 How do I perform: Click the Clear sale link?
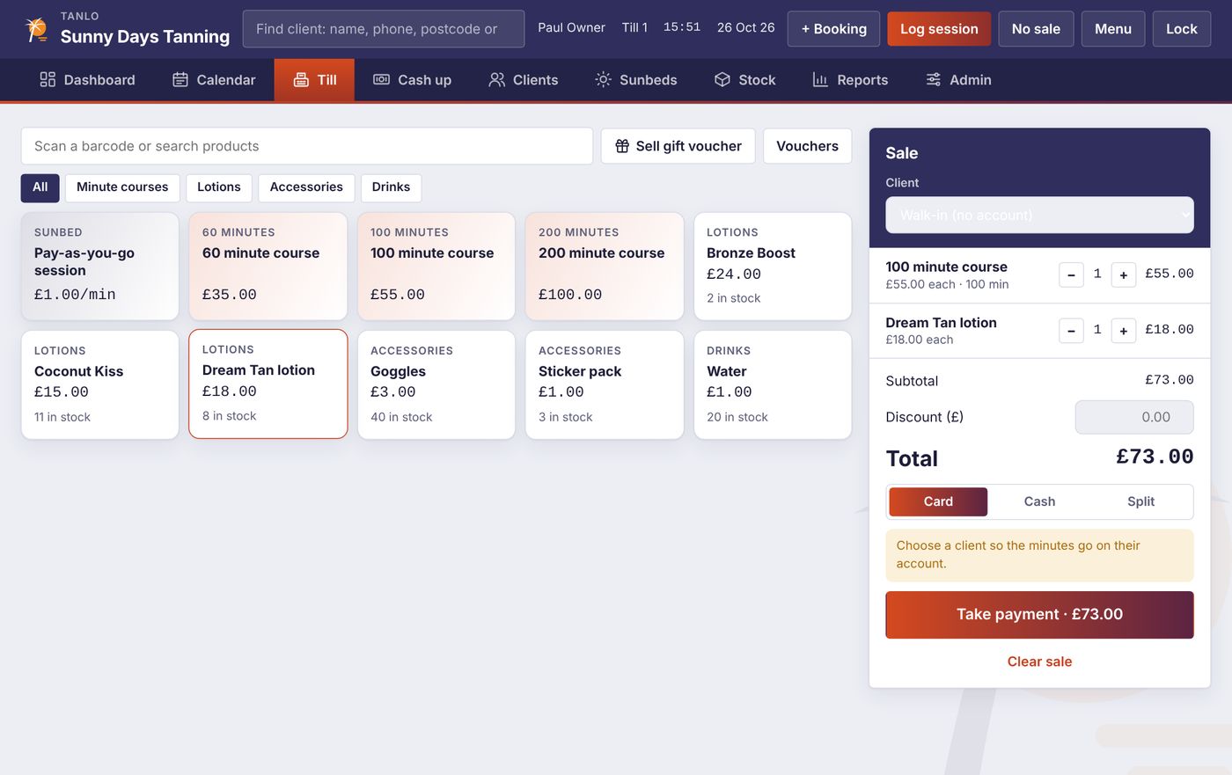pos(1039,662)
